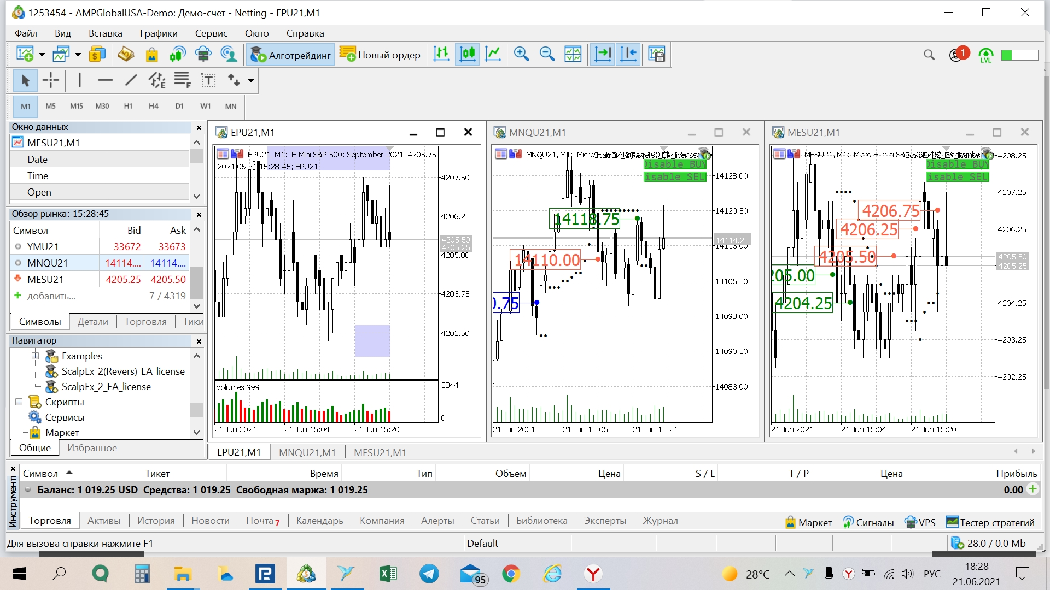Enable bar chart display mode
The image size is (1050, 590).
point(441,54)
